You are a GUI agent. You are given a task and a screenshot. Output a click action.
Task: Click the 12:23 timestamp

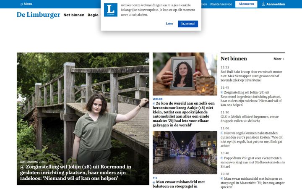click(225, 67)
